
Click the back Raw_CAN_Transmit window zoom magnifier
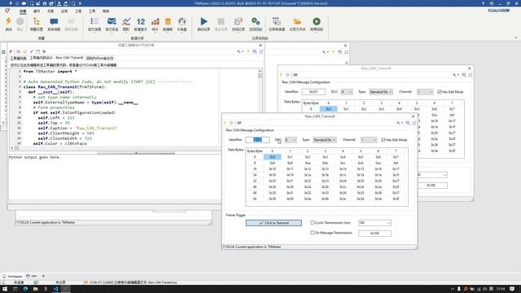click(x=455, y=75)
